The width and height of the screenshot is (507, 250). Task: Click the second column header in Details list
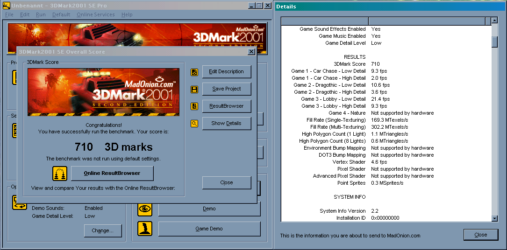pos(427,21)
